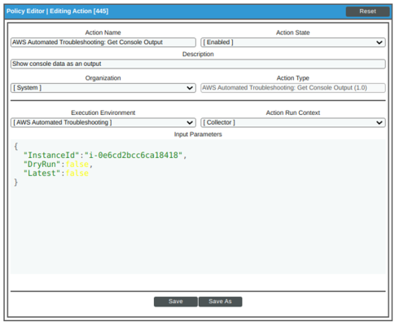Screen dimensions: 395x326
Task: Click empty area of the Input Parameters editor
Action: point(198,231)
